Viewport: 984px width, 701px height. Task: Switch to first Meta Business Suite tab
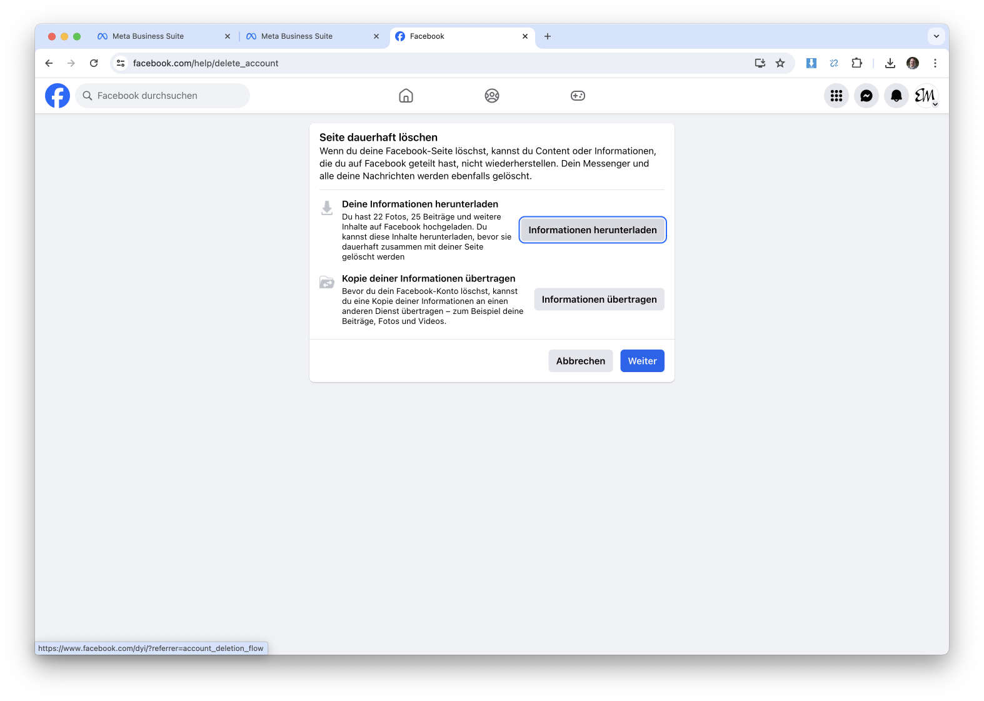pyautogui.click(x=148, y=36)
